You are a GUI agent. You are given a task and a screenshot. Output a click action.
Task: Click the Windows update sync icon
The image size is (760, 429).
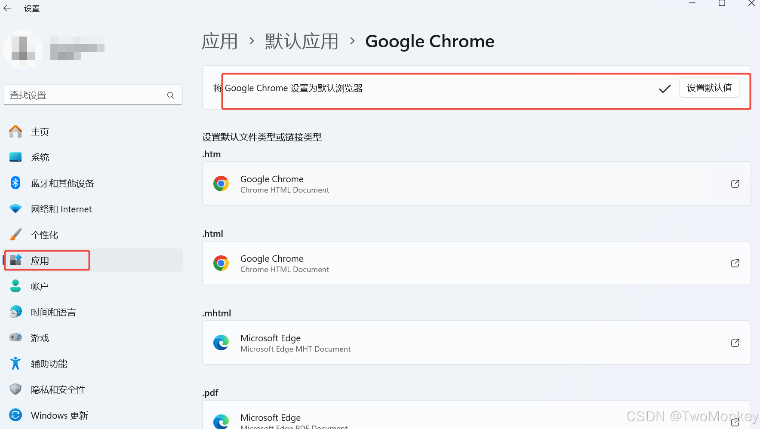[x=15, y=415]
